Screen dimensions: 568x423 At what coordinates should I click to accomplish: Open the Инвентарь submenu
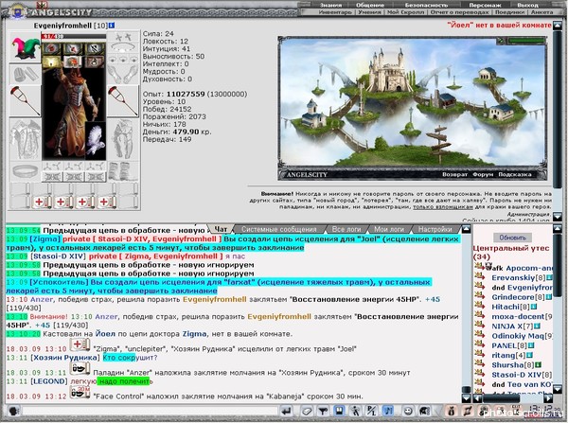[x=335, y=12]
